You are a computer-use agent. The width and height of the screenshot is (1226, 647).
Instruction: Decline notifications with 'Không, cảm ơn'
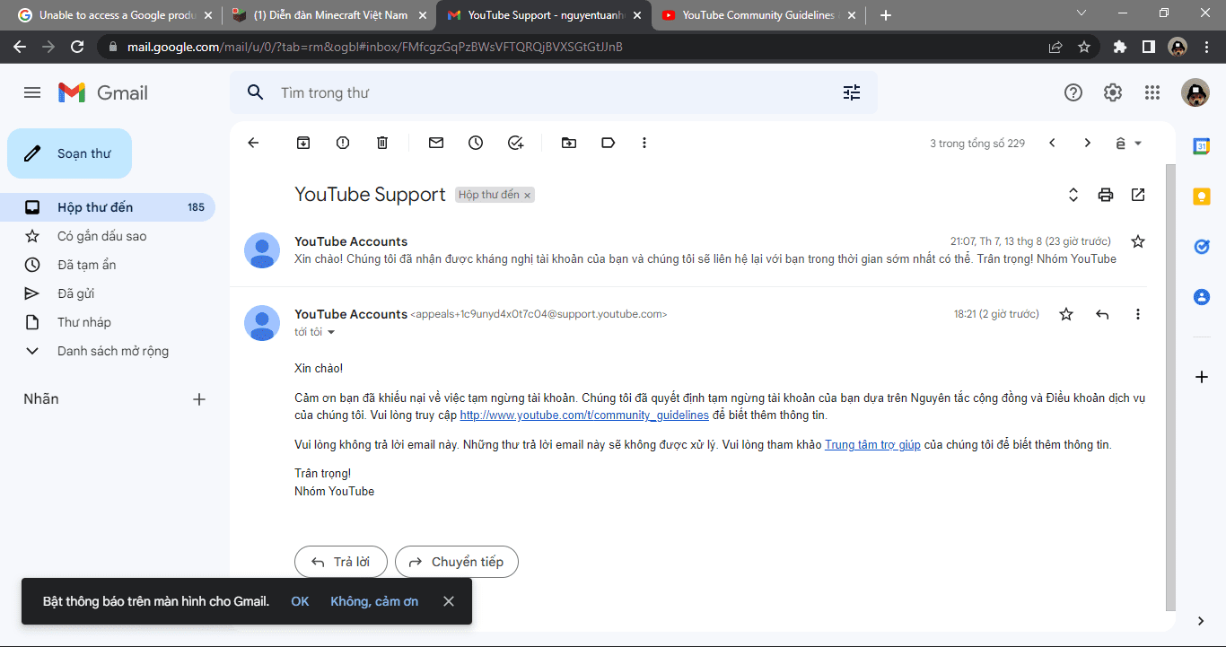tap(374, 601)
